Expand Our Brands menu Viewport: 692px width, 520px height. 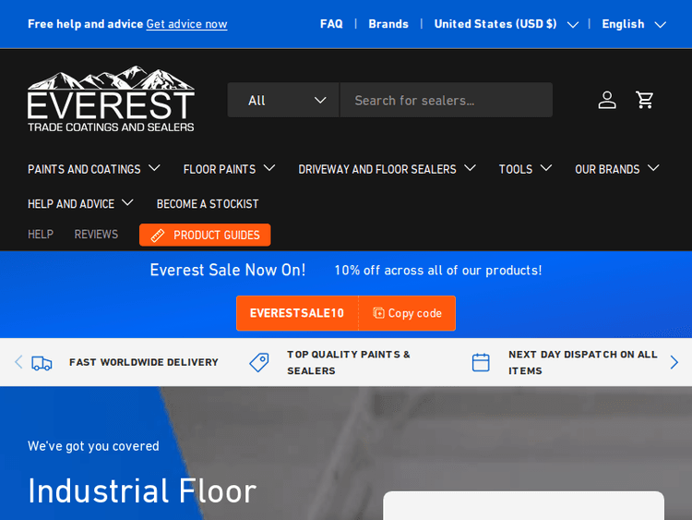point(617,169)
